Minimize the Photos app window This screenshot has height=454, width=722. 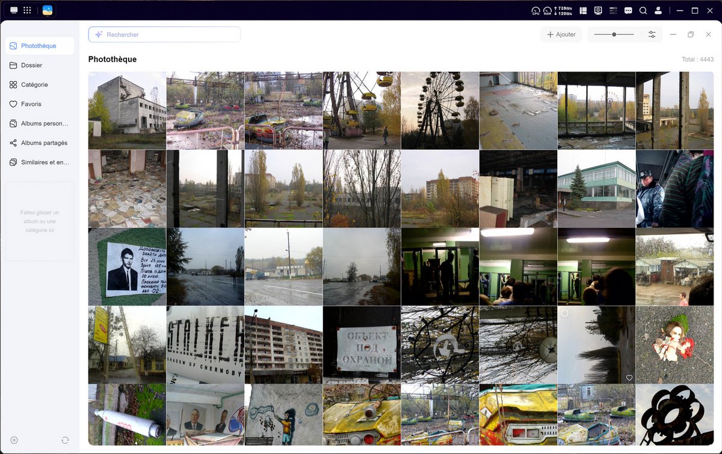pyautogui.click(x=673, y=34)
